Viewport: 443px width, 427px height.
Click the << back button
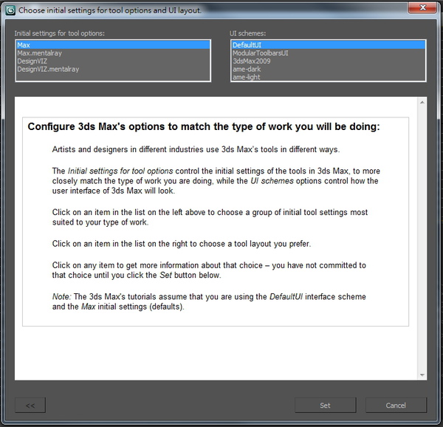(x=30, y=406)
